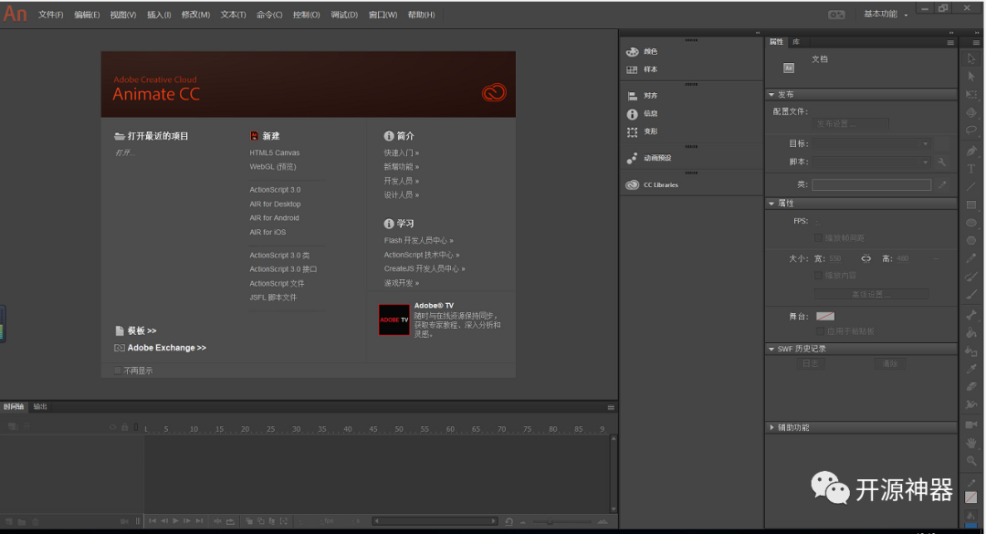This screenshot has height=534, width=986.
Task: Open the 目标 dropdown
Action: pos(871,144)
